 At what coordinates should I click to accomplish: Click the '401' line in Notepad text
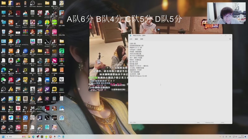tap(136, 58)
